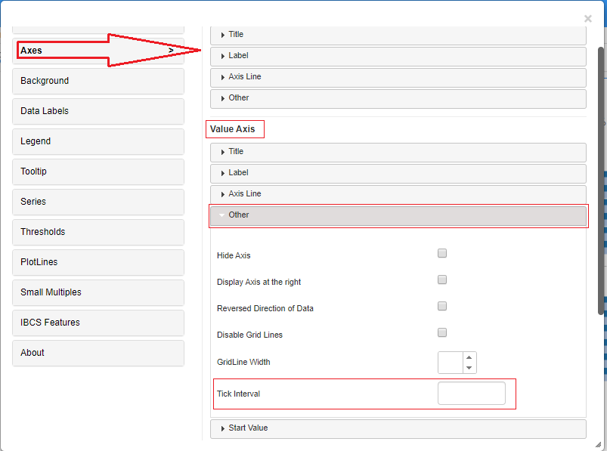Toggle Reversed Direction of Data checkbox
The image size is (607, 451).
pyautogui.click(x=442, y=307)
